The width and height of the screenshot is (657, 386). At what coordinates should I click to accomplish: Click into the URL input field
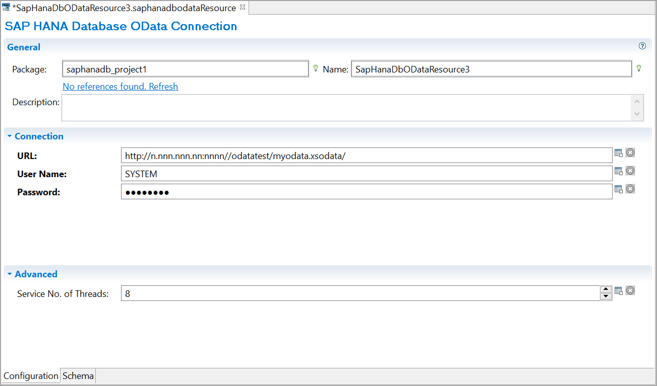click(x=367, y=156)
